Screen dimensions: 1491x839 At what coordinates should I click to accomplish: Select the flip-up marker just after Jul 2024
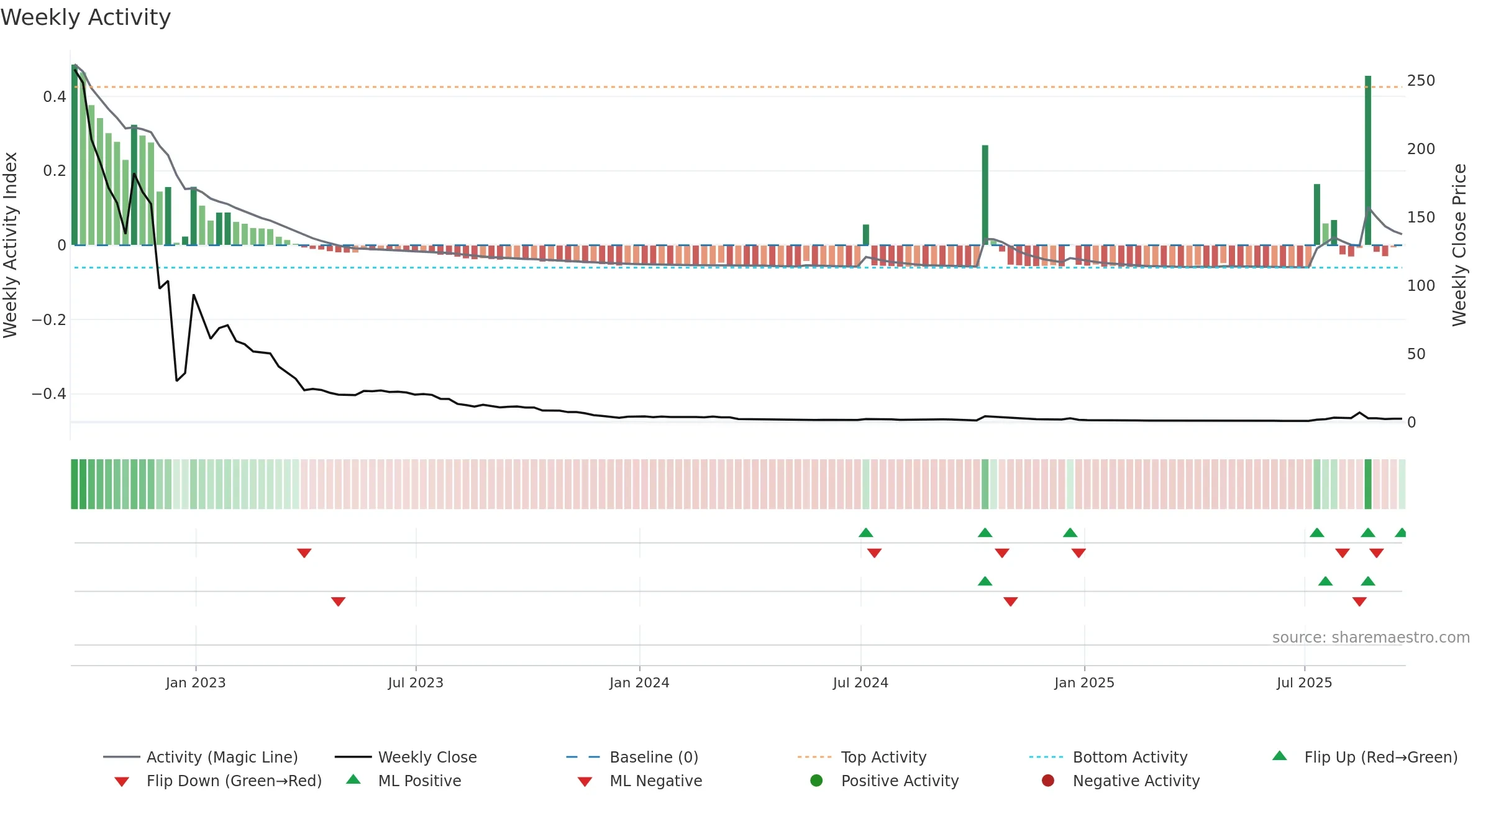[866, 533]
